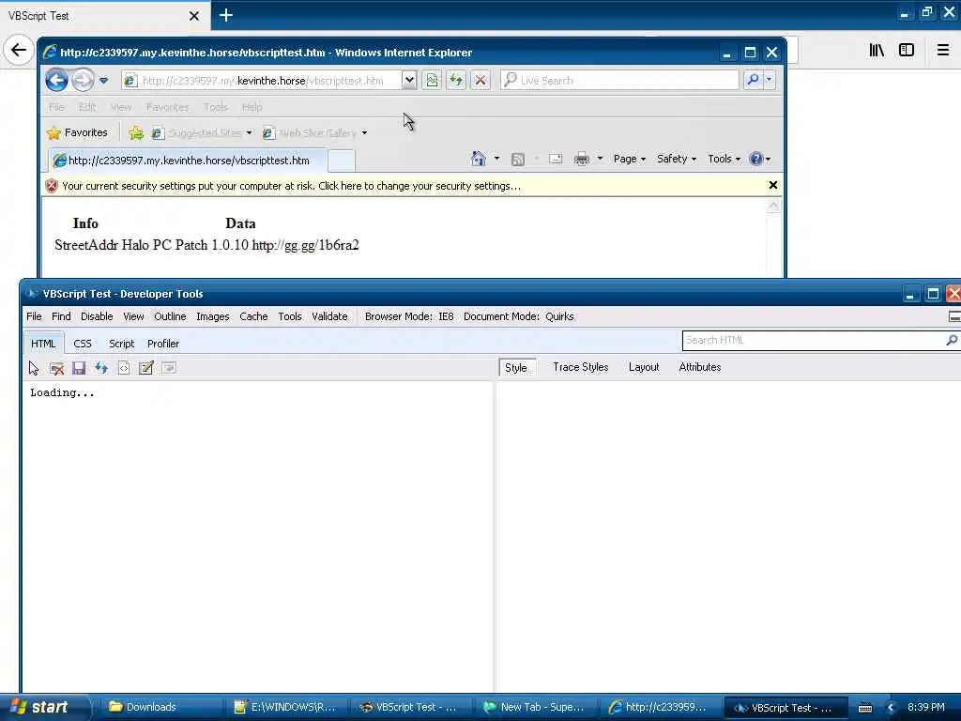
Task: Click Browser Mode: IE8 menu
Action: point(409,316)
